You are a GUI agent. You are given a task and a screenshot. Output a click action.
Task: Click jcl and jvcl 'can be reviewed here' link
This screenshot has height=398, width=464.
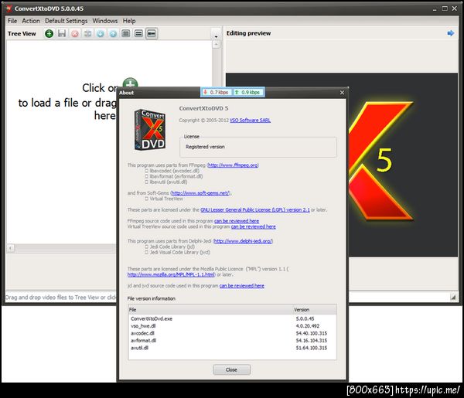[242, 286]
